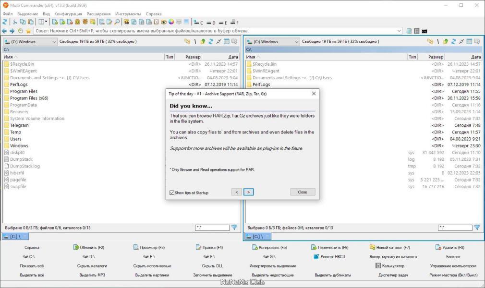Open the Вид menu
Image resolution: width=485 pixels, height=288 pixels.
pos(46,14)
